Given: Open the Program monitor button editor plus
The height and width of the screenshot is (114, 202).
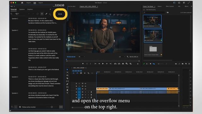Looking at the screenshot, I should (x=138, y=64).
